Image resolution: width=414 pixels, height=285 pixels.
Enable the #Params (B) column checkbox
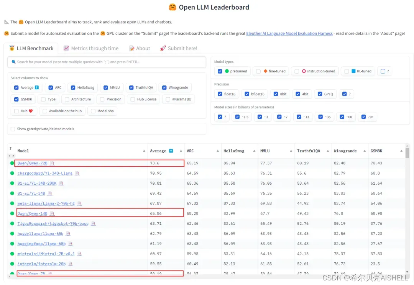(168, 99)
